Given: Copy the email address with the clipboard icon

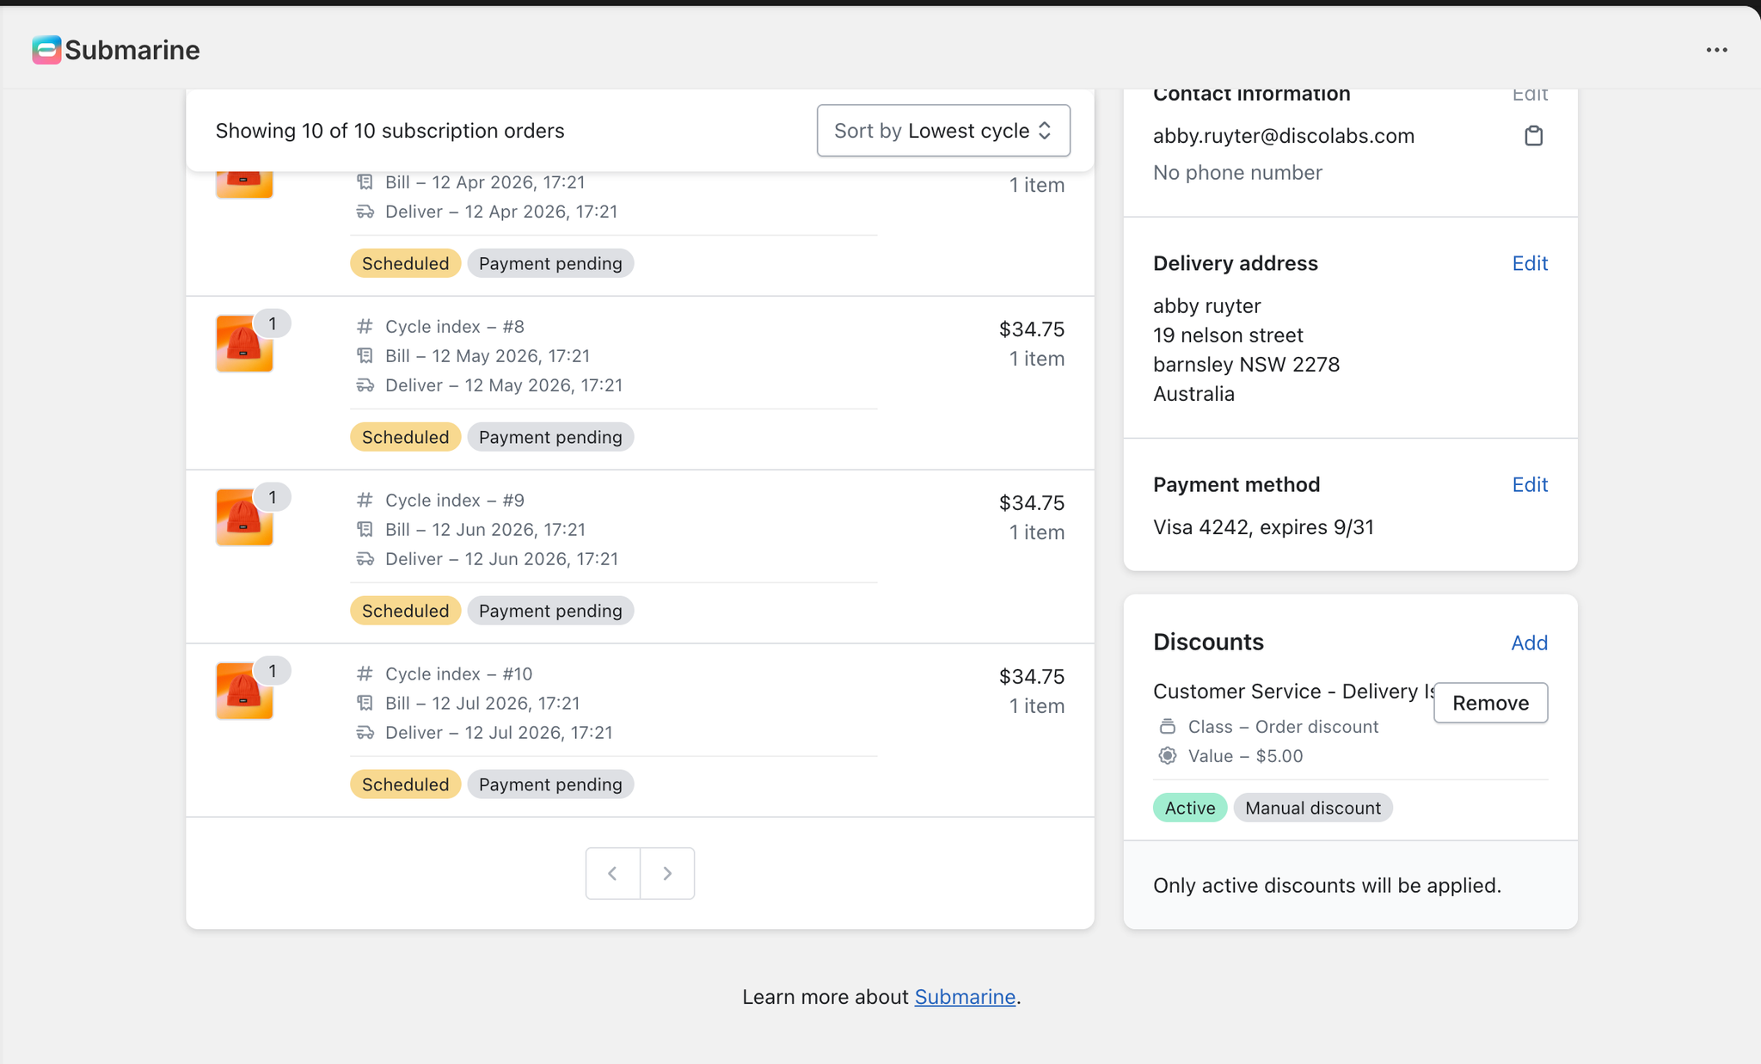Looking at the screenshot, I should [1533, 136].
